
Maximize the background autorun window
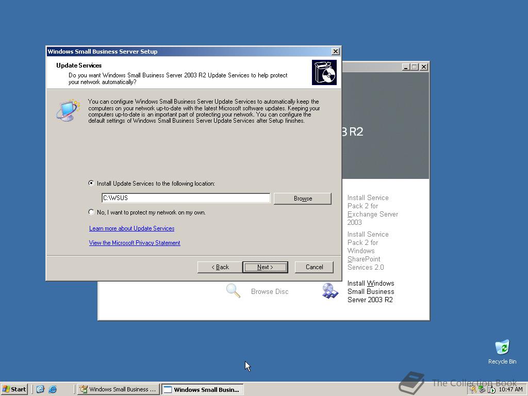[x=414, y=67]
